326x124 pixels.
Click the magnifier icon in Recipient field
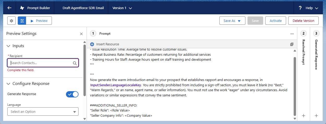75,63
